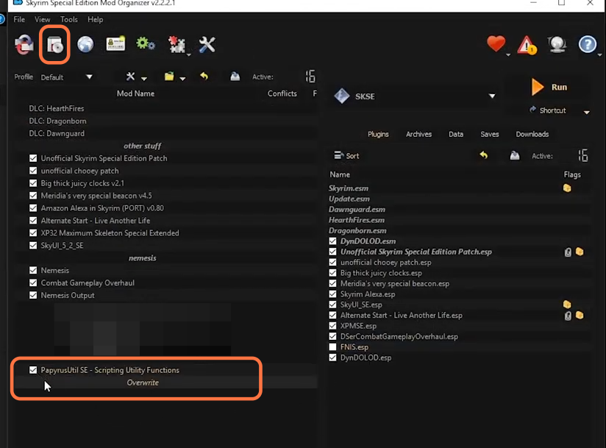Sort mods by the Conflicts column header
The height and width of the screenshot is (448, 606).
coord(282,93)
